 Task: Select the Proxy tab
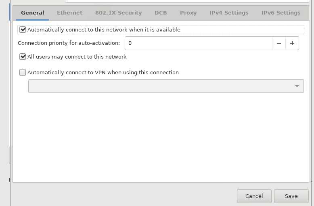point(188,13)
